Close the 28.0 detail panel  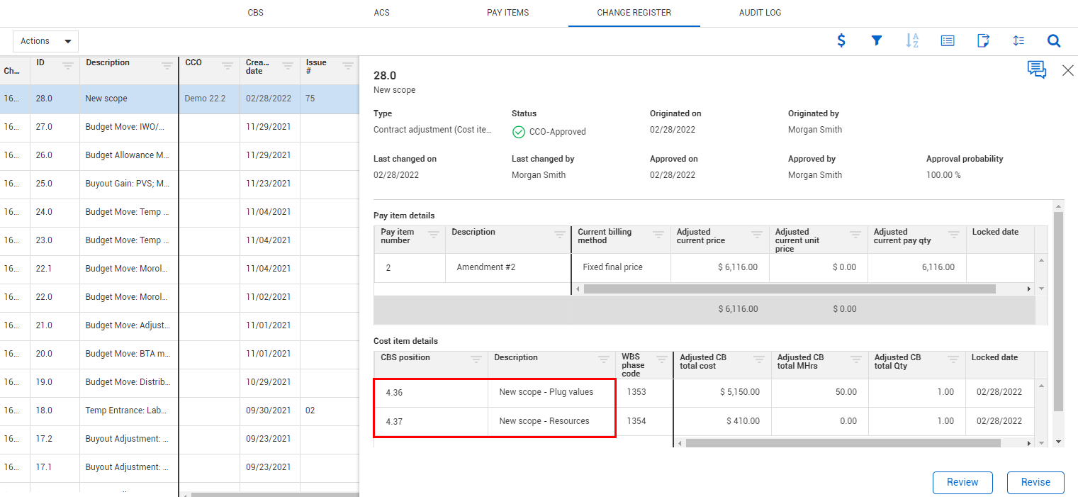[x=1067, y=70]
